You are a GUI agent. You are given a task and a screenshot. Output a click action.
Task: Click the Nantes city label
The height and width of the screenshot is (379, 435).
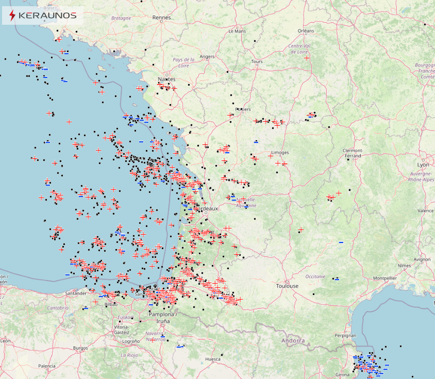[x=168, y=80]
